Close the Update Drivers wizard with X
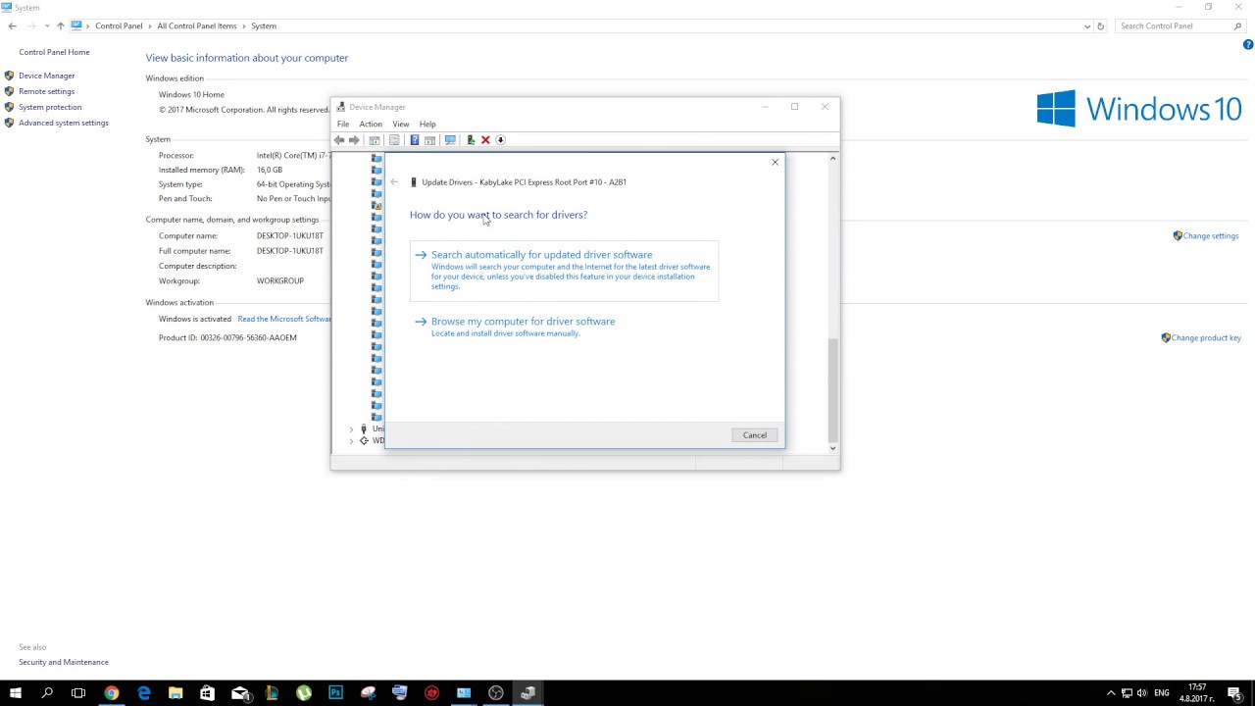 click(x=775, y=162)
